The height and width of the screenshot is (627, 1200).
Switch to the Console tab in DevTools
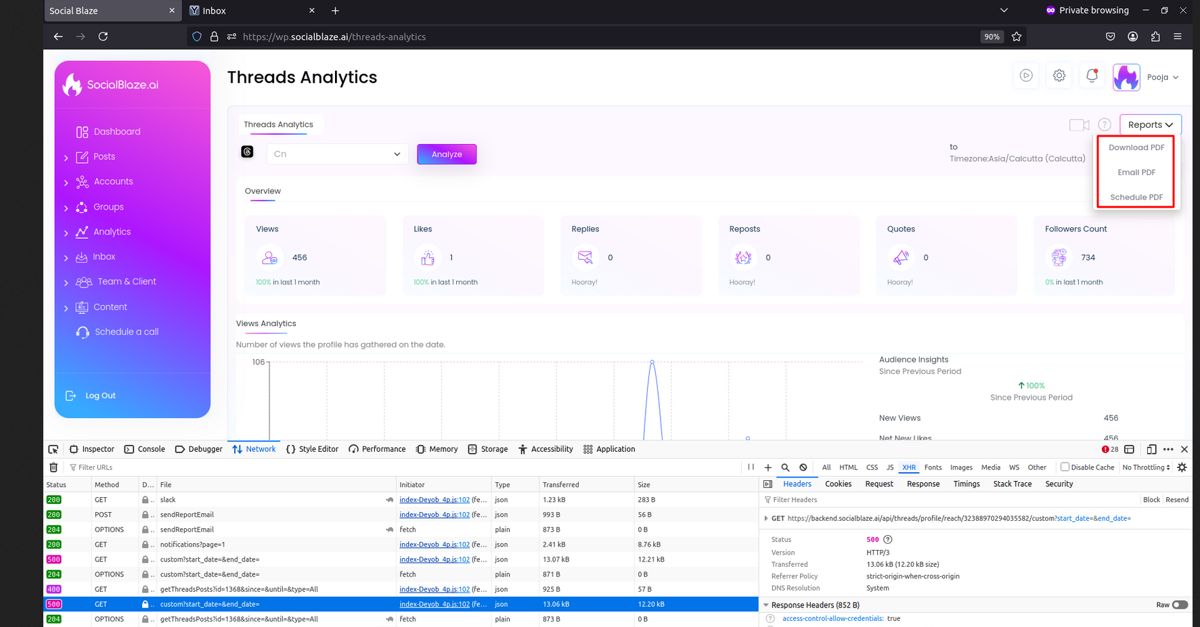[x=145, y=449]
